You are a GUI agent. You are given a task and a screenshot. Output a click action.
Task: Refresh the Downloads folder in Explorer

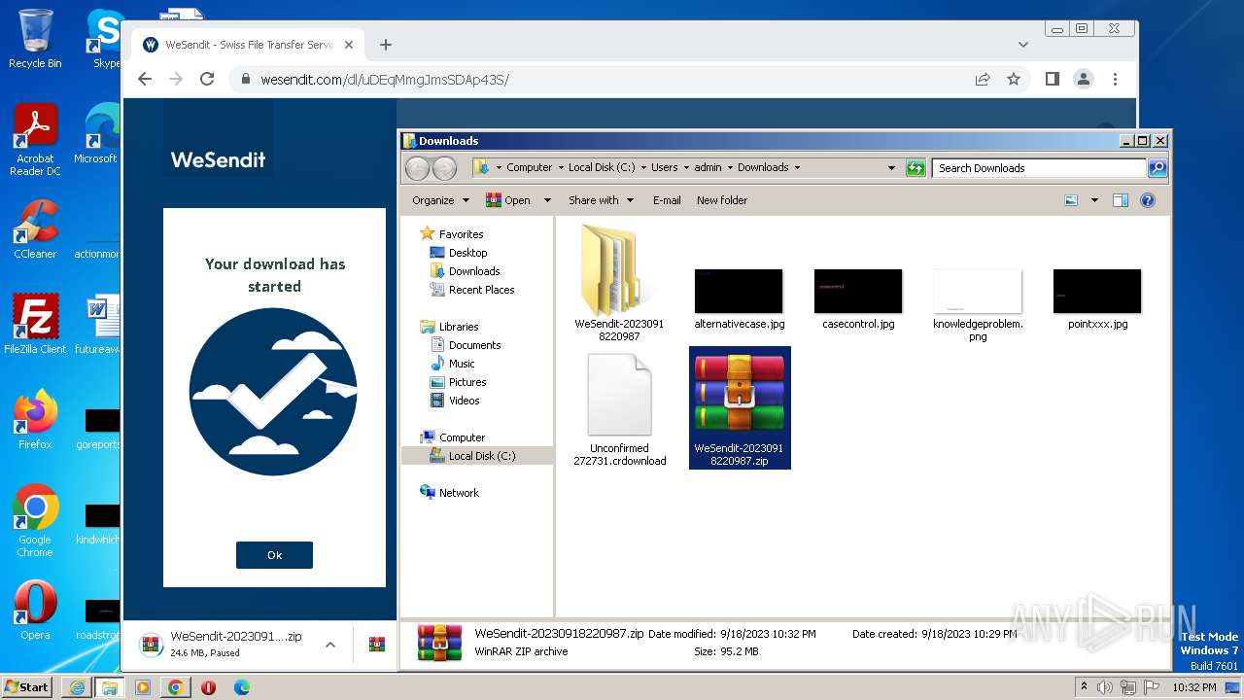pos(916,167)
